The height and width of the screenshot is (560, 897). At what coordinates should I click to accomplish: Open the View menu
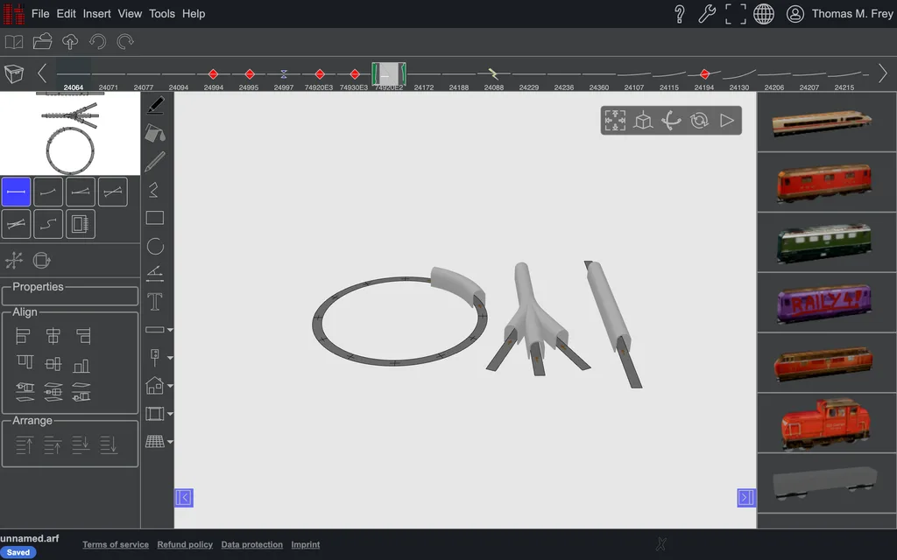coord(130,14)
